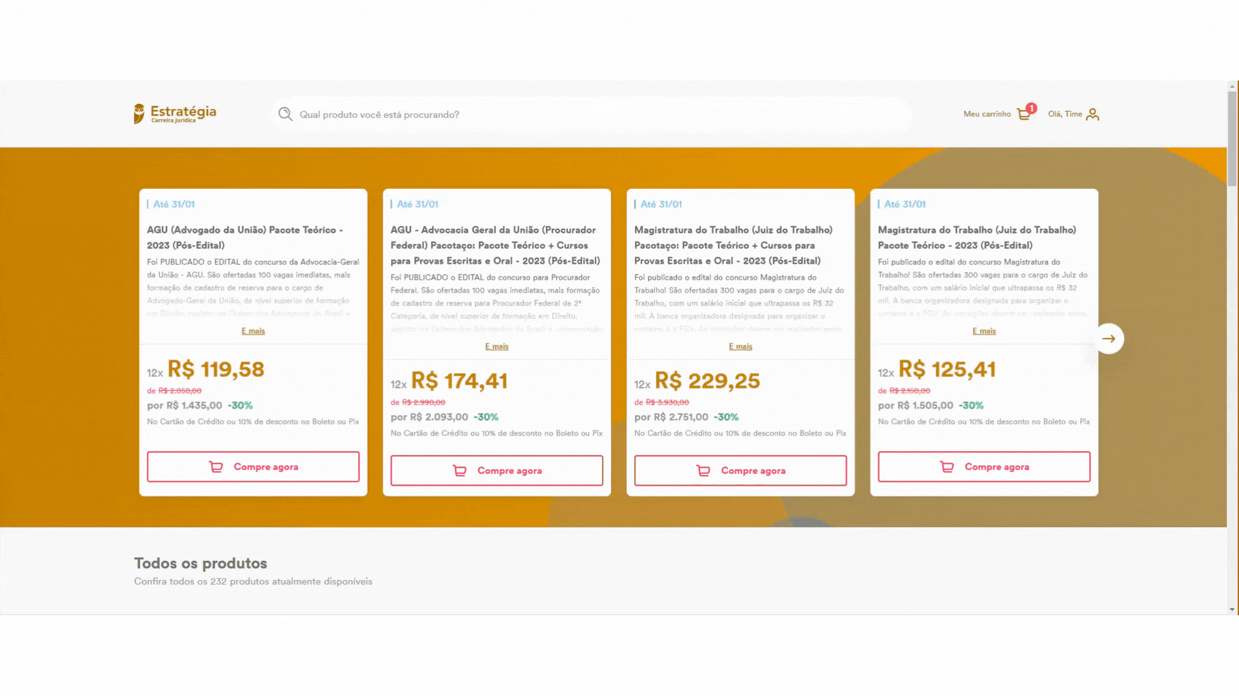Screen dimensions: 1239x696
Task: Click price 'R$ 125,41'
Action: 947,369
